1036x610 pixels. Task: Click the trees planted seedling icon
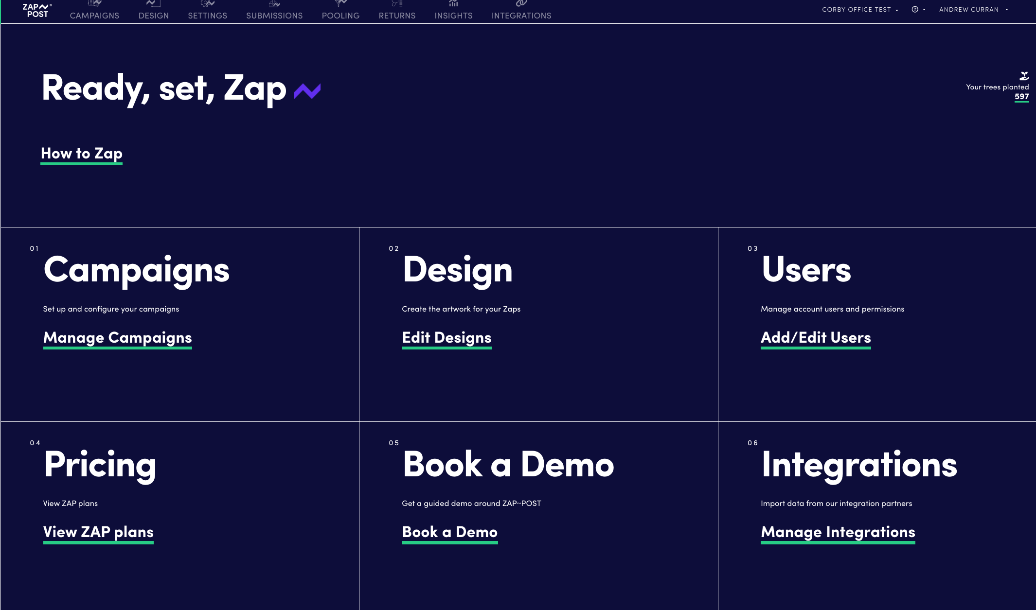1024,76
